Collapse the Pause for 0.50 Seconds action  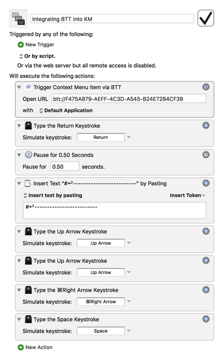point(19,155)
